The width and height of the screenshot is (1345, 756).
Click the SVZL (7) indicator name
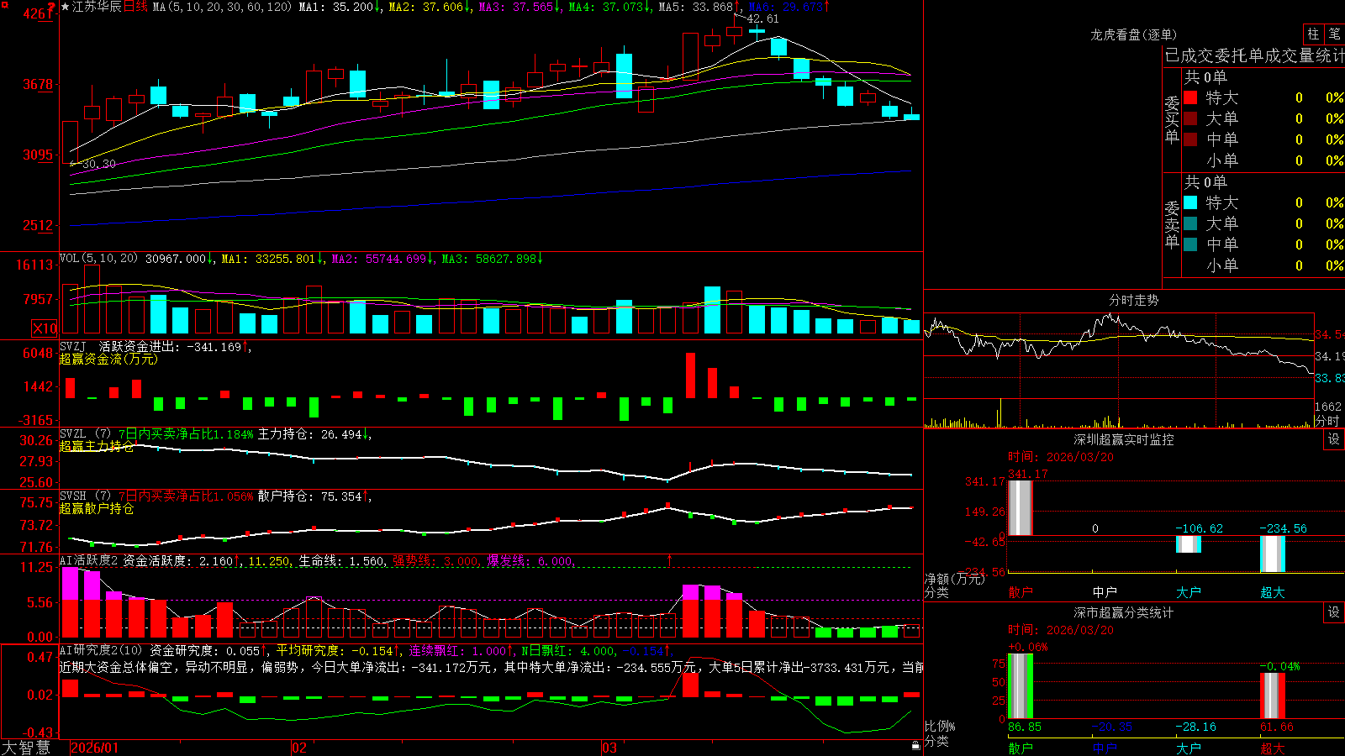[x=85, y=434]
